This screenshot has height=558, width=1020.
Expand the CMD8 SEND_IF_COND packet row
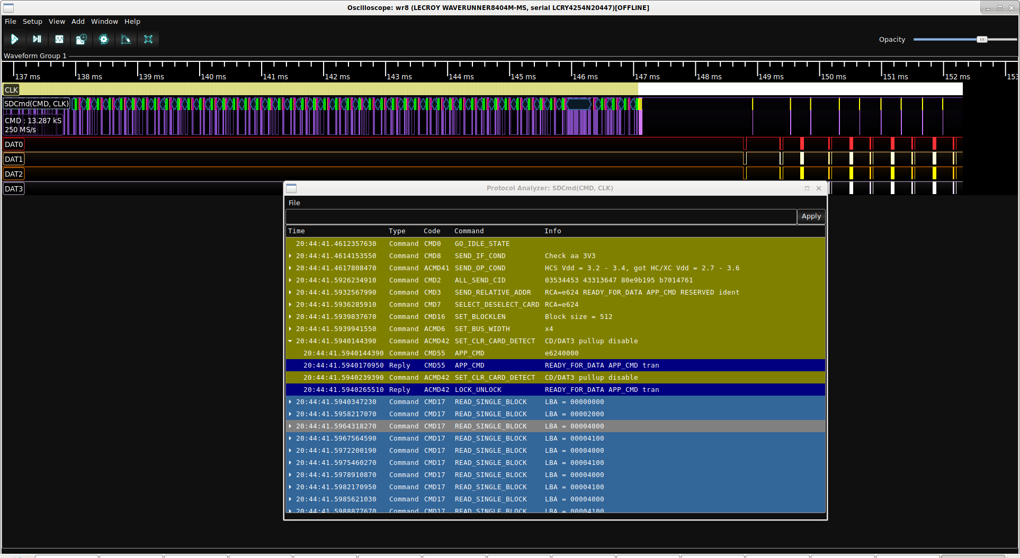coord(290,256)
